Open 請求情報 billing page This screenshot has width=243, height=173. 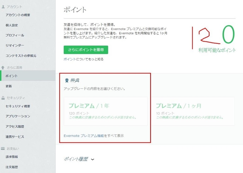(12, 157)
